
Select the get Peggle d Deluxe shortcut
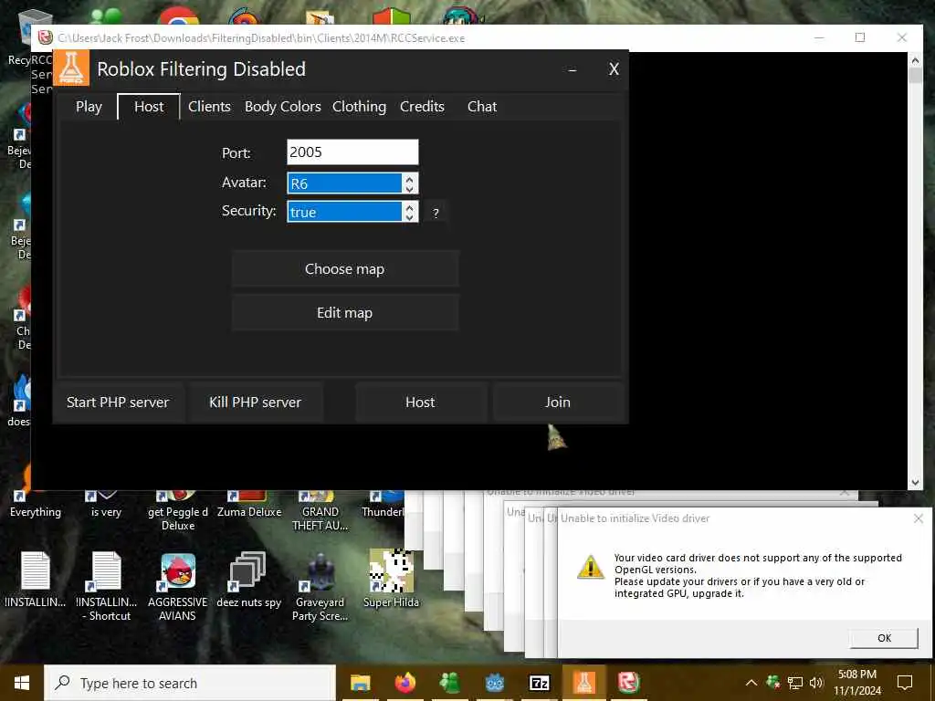(x=178, y=511)
